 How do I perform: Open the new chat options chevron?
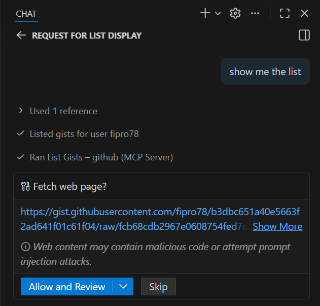[218, 14]
